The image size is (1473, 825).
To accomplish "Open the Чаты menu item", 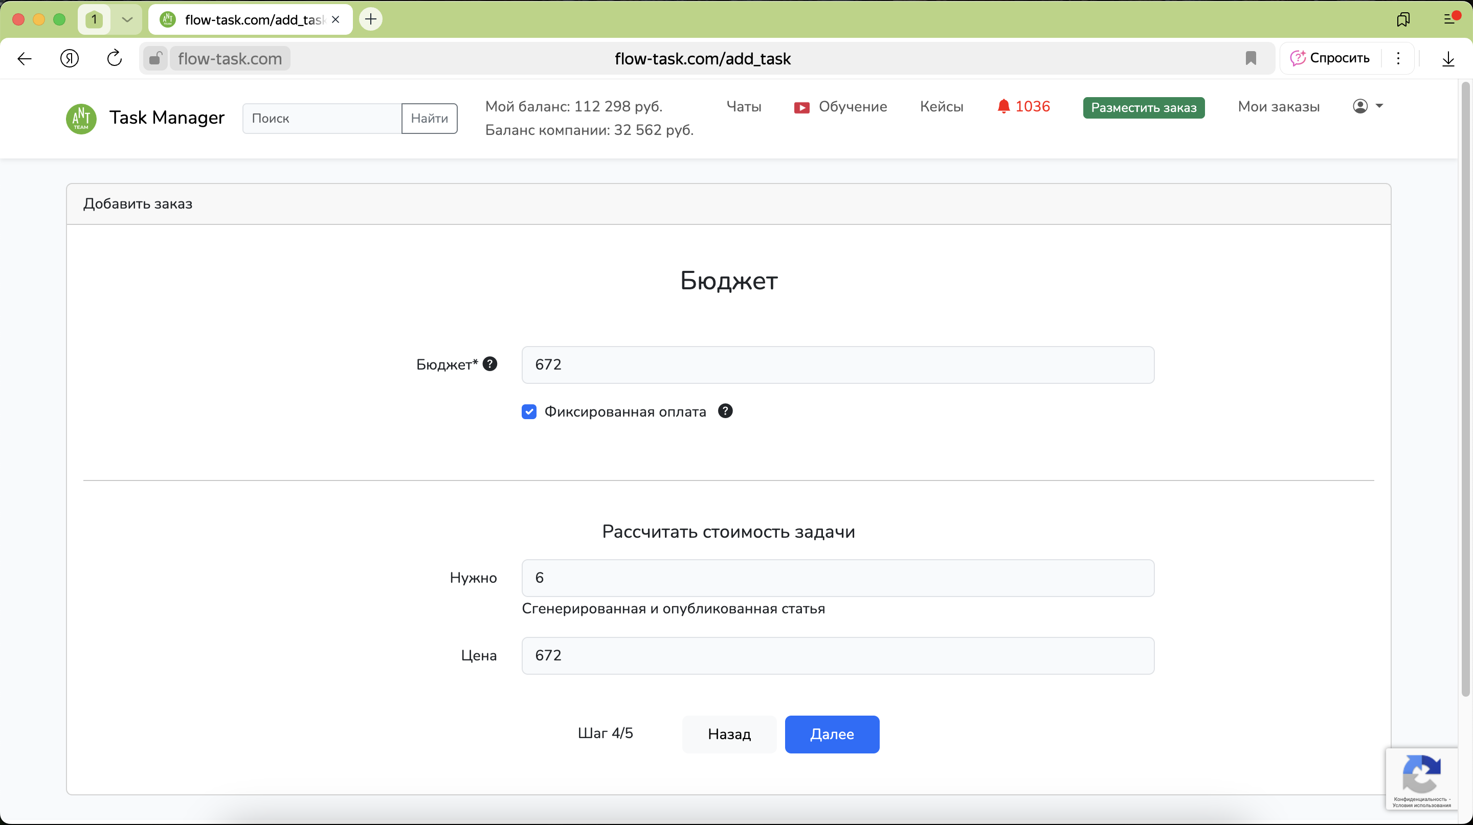I will [743, 106].
